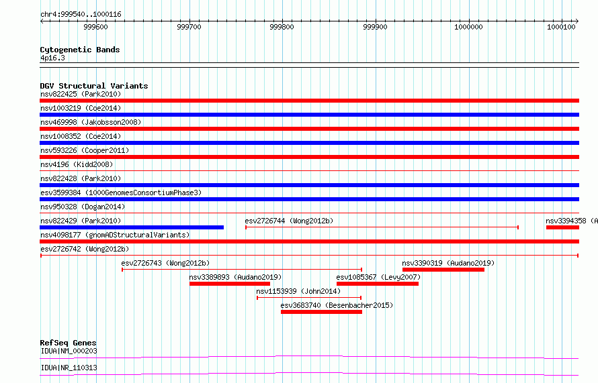Select the blue esv3599384 variant bar
The height and width of the screenshot is (383, 598).
click(x=309, y=199)
